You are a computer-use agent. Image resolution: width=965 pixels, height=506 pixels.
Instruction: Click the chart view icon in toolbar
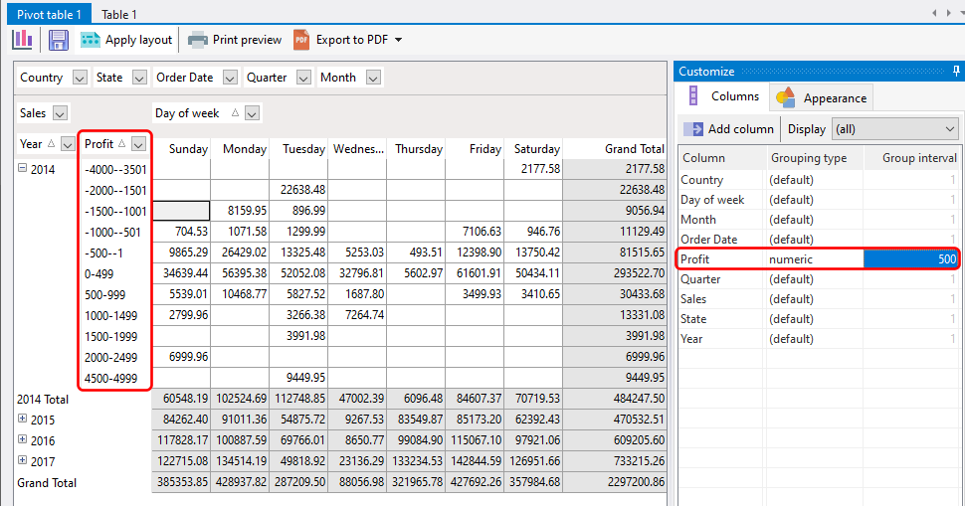tap(22, 40)
